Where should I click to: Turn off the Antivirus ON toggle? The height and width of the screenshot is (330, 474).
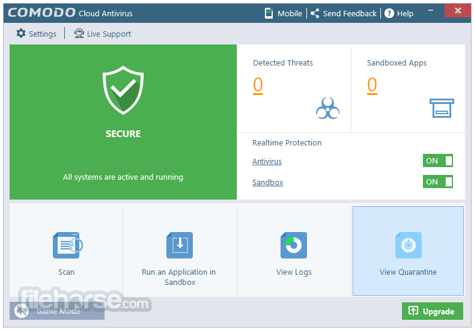[x=438, y=160]
